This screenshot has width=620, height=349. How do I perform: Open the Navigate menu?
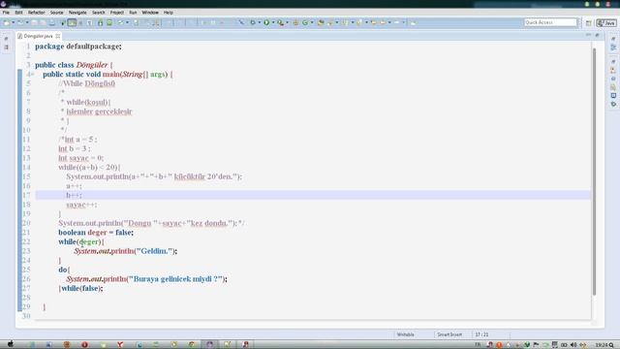[x=77, y=13]
